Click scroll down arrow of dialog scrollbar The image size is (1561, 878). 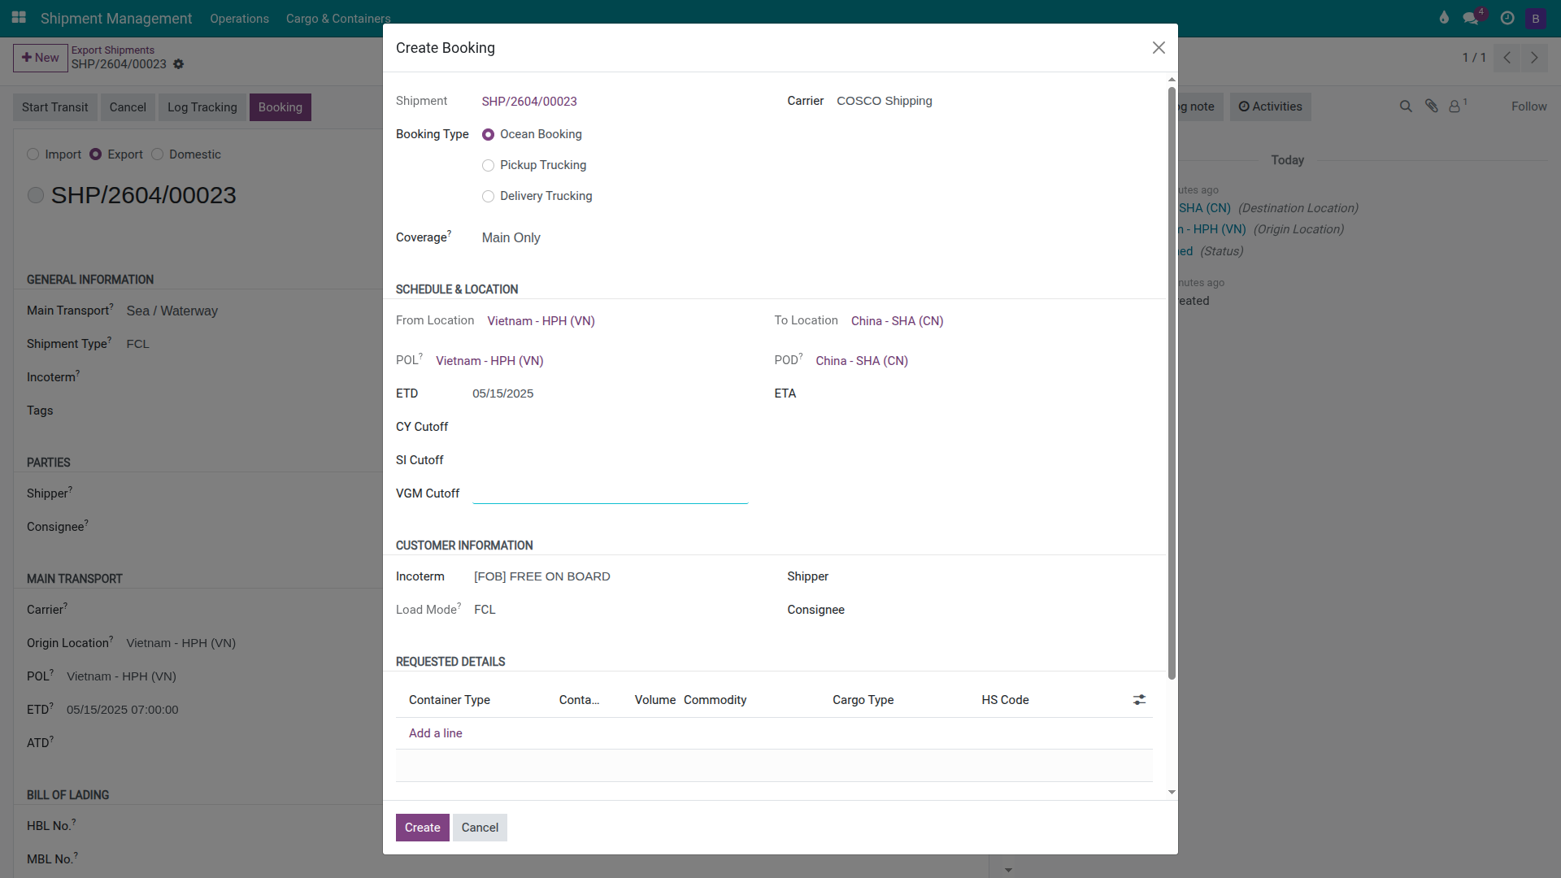[x=1172, y=792]
